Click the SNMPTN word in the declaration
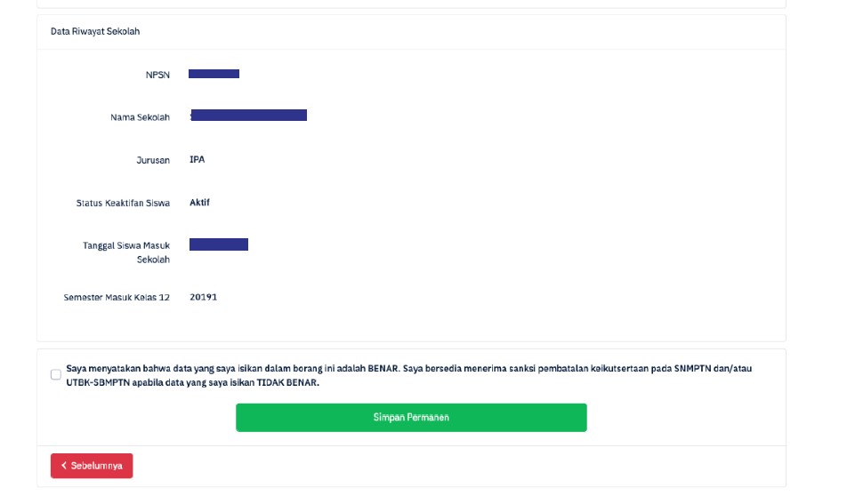The width and height of the screenshot is (847, 496). point(692,369)
